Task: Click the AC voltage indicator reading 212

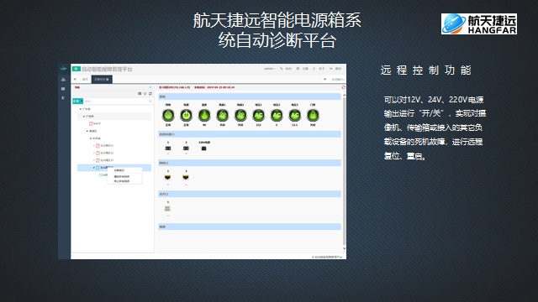Action: coord(259,115)
